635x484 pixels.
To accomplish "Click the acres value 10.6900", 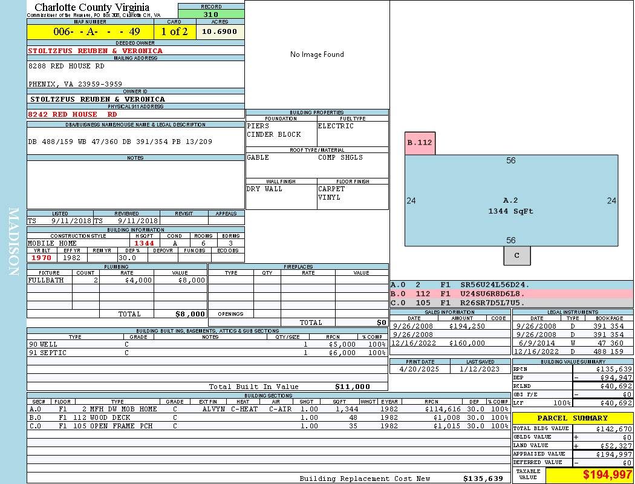I will pos(220,31).
